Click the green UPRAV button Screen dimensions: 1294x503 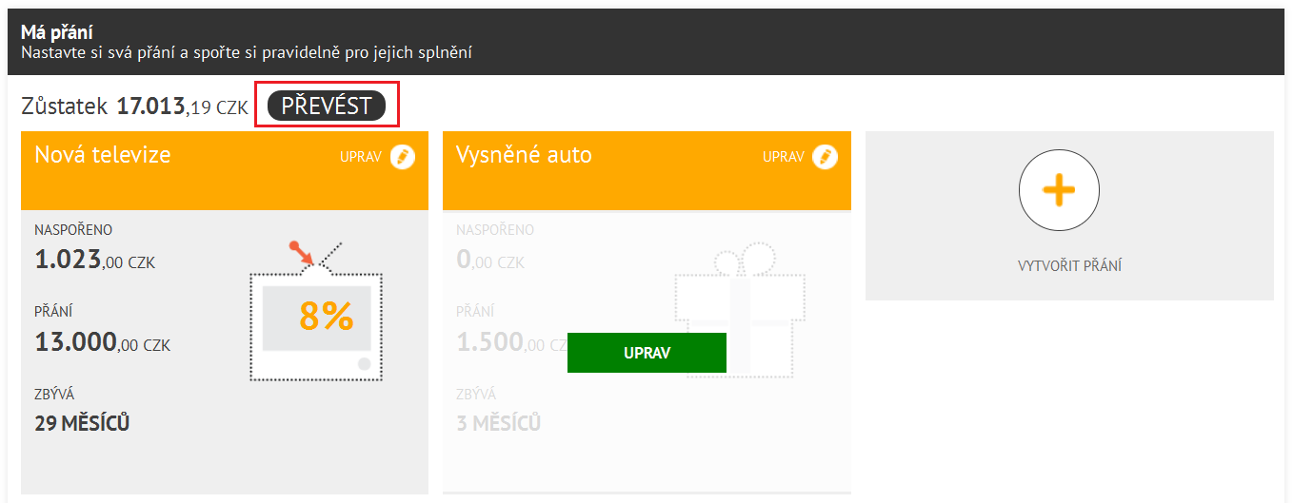pos(647,353)
